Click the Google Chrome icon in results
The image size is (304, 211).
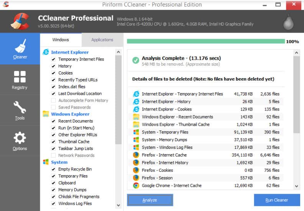(136, 186)
